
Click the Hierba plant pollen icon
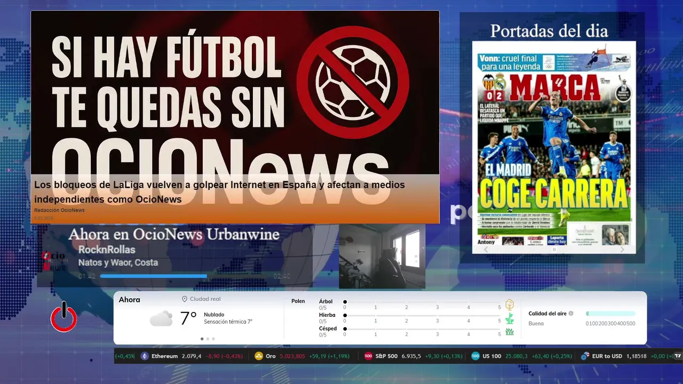pyautogui.click(x=510, y=318)
